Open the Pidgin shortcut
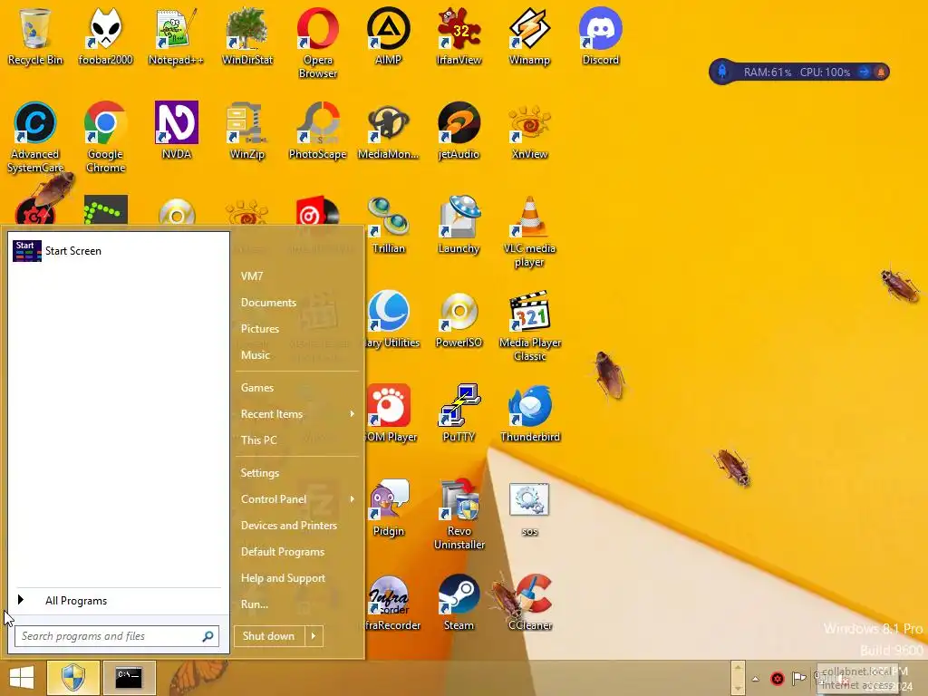This screenshot has width=928, height=696. (388, 507)
